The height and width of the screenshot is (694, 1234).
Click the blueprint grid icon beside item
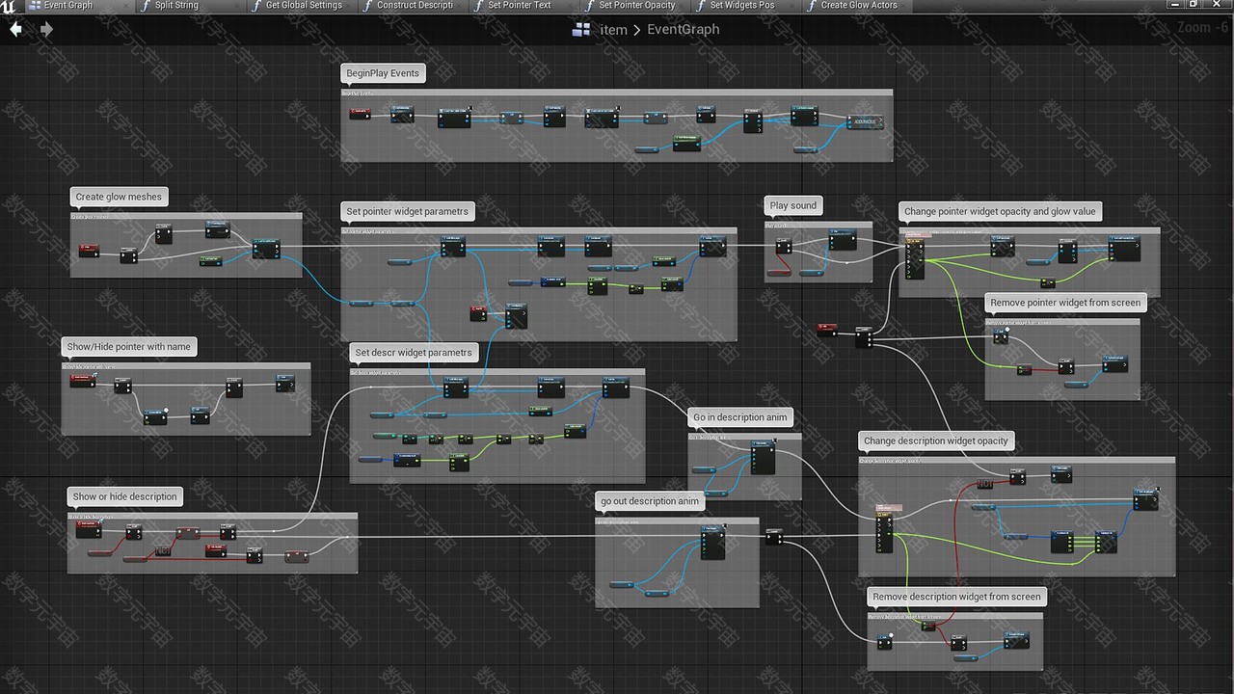pyautogui.click(x=581, y=30)
